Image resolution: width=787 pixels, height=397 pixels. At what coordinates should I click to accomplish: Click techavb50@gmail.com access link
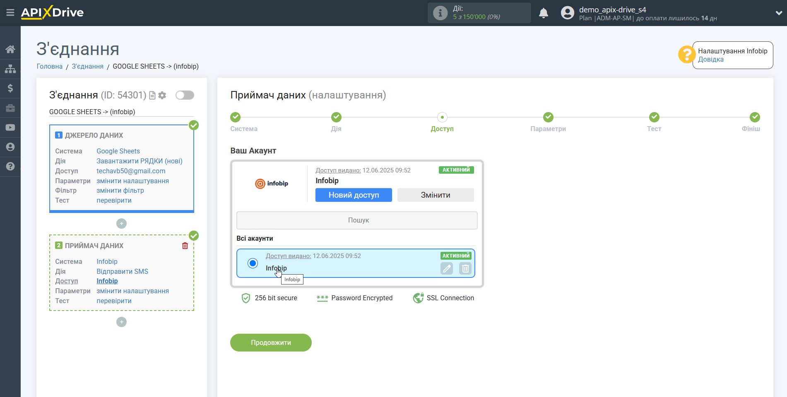pos(131,171)
